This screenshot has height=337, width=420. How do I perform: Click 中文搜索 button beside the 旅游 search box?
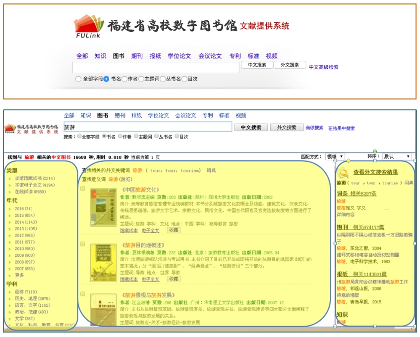pyautogui.click(x=251, y=127)
